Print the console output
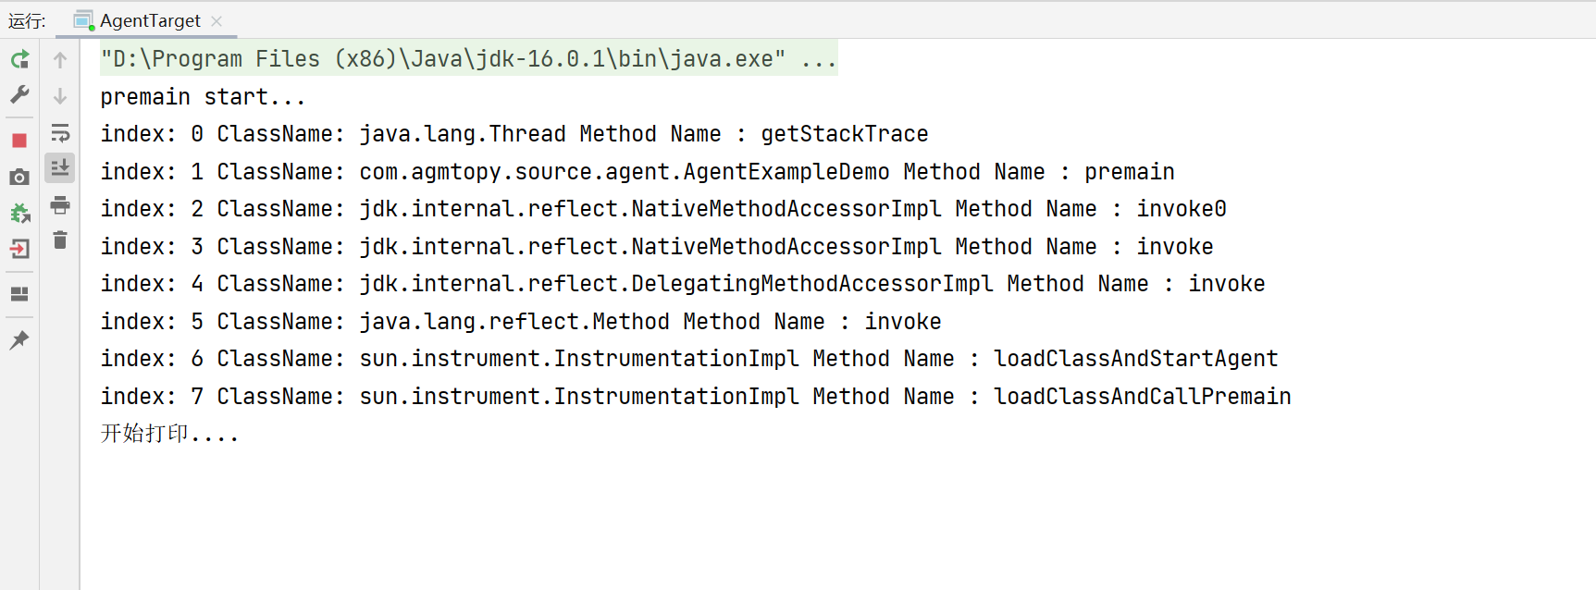 (60, 204)
